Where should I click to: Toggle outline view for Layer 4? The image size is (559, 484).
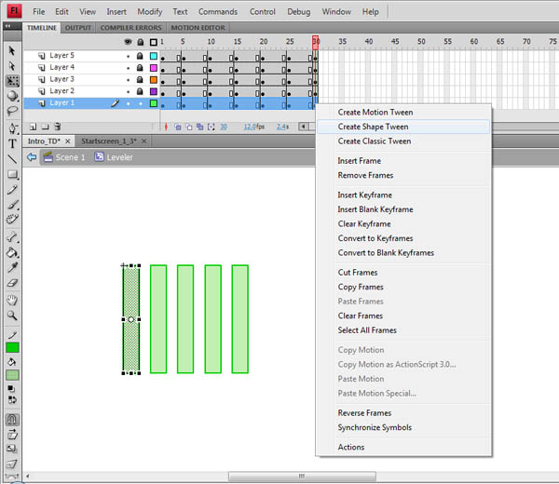[x=154, y=68]
